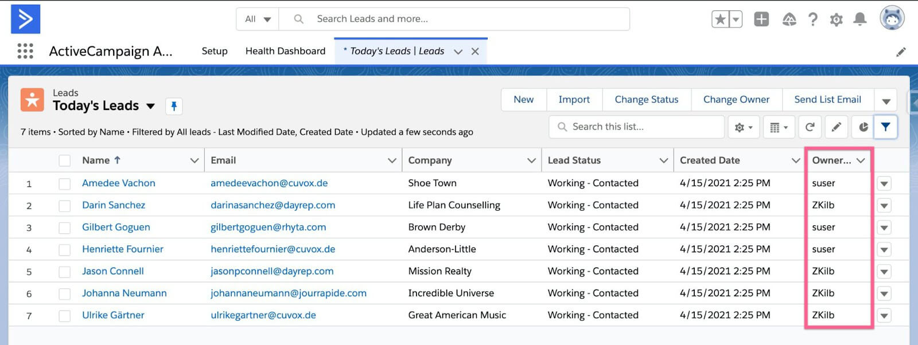Close the Today's Leads tab
The width and height of the screenshot is (918, 345).
pos(475,52)
